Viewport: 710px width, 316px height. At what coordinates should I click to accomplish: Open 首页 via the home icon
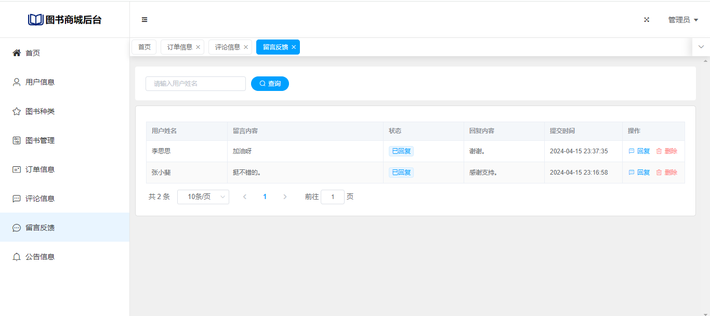click(x=17, y=53)
